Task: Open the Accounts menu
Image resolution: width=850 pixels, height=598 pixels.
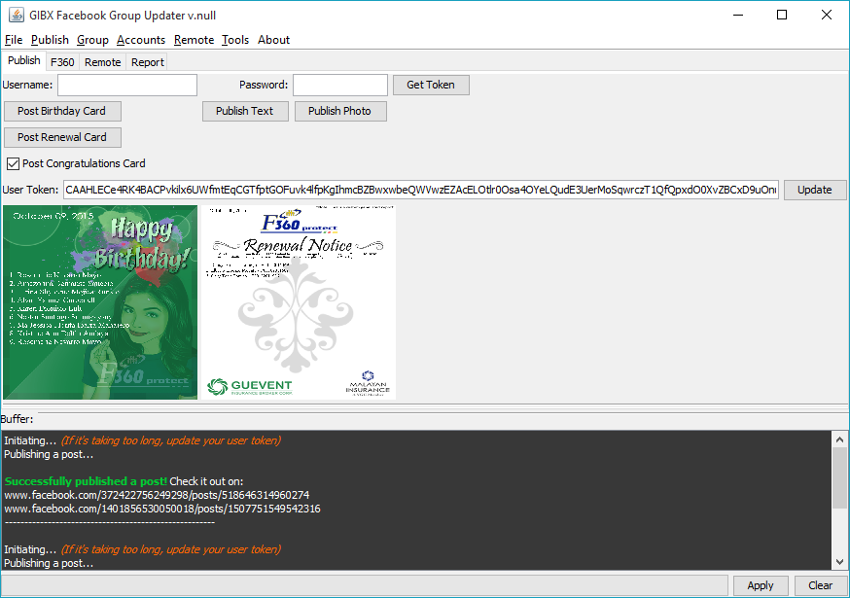Action: pos(141,40)
